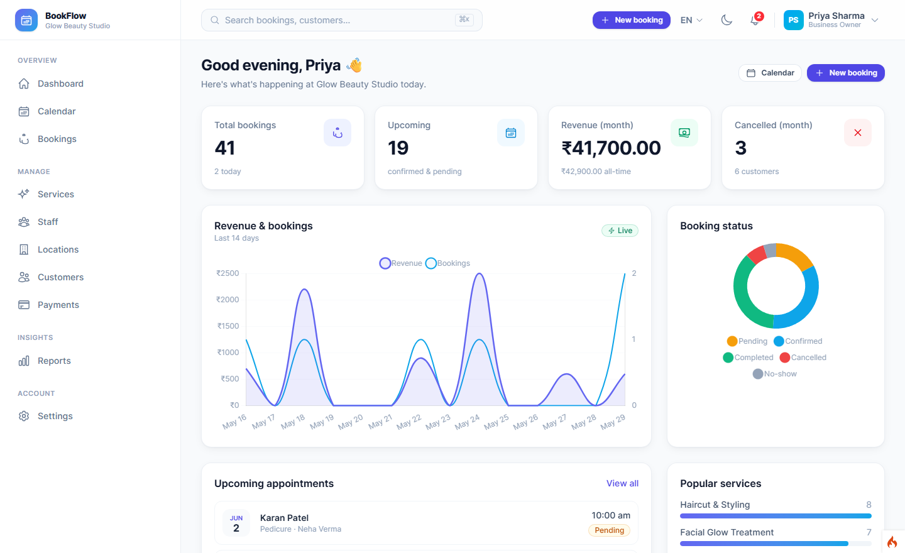Click New booking beside the Calendar button
Image resolution: width=905 pixels, height=553 pixels.
[x=846, y=73]
